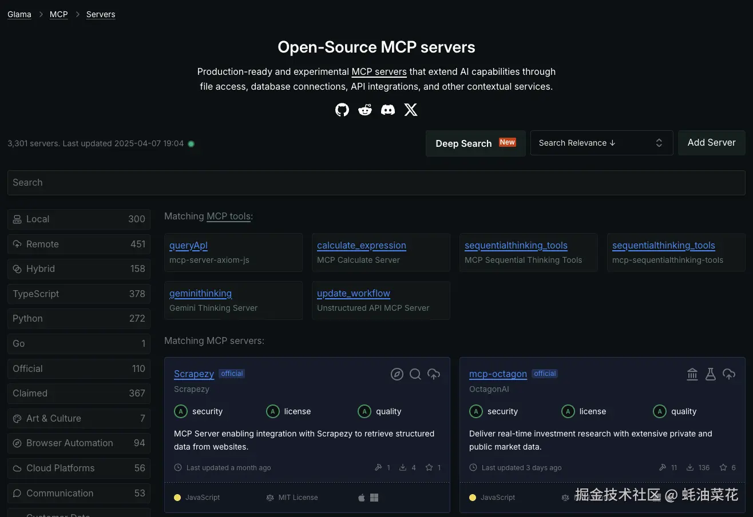
Task: Open sequentialthinking_tools under mcp-sequentialthinking-tools
Action: [664, 246]
